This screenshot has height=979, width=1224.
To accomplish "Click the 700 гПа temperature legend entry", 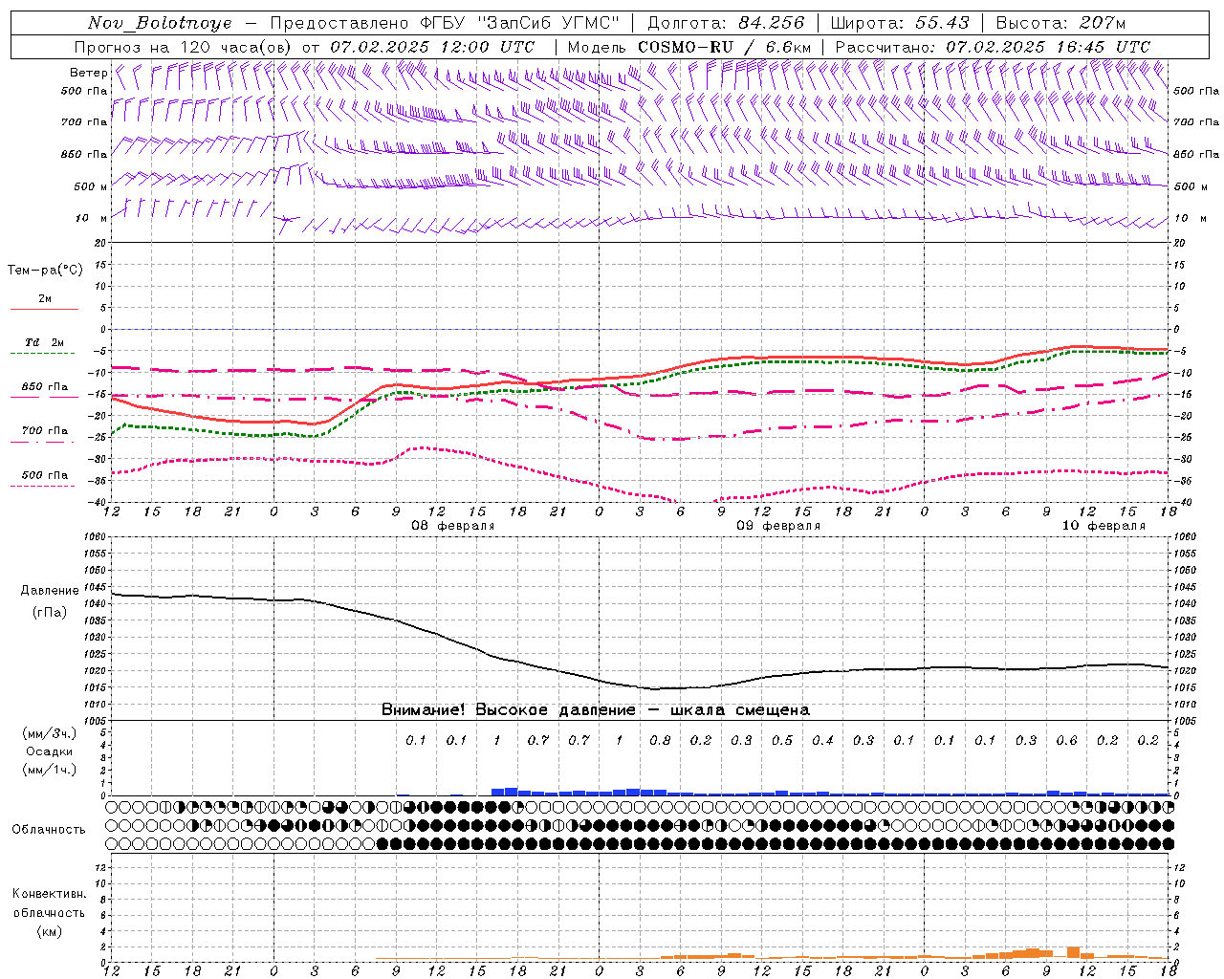I will click(44, 431).
